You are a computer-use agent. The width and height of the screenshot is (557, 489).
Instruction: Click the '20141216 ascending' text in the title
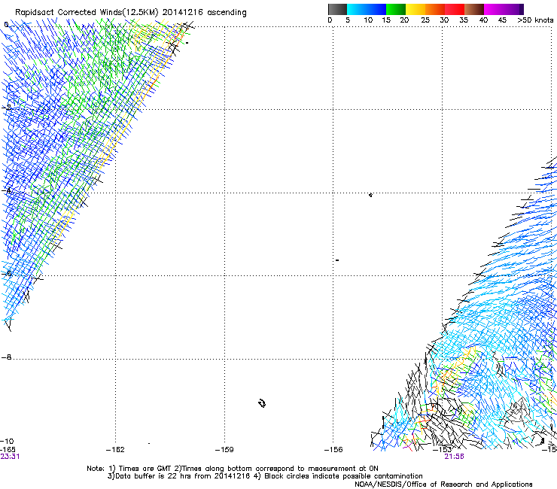click(x=204, y=12)
